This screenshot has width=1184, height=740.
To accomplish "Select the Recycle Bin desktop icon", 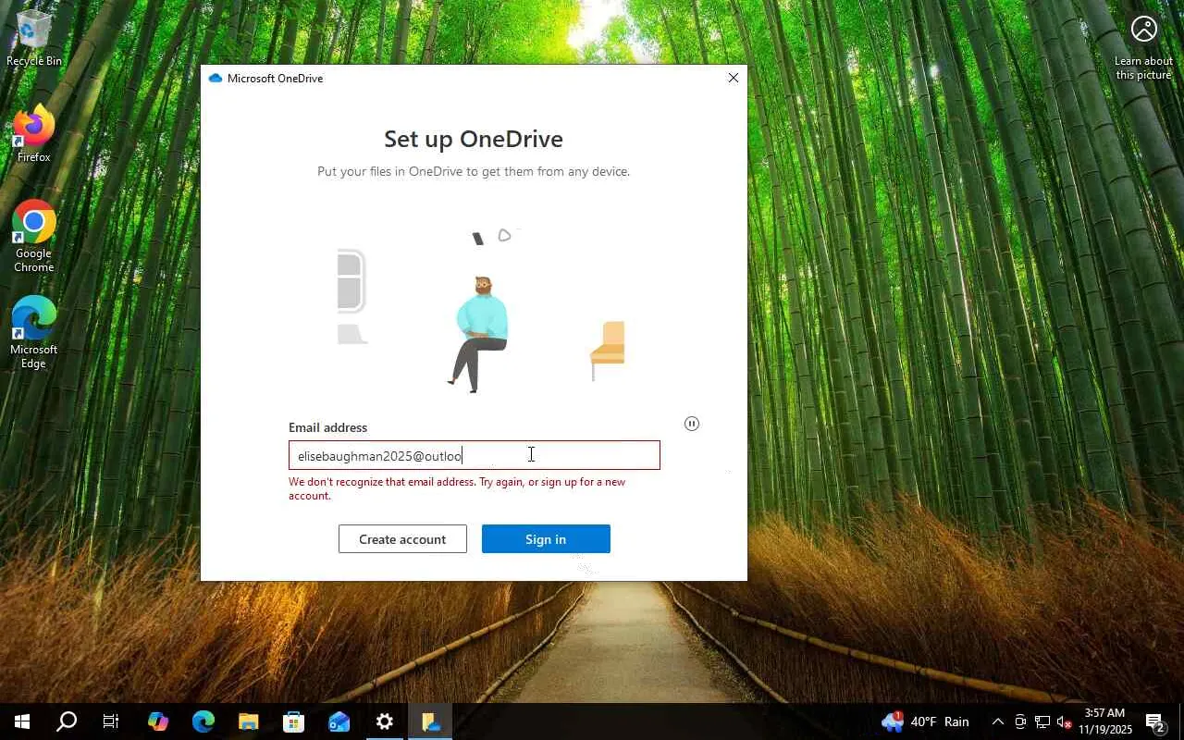I will 34,39.
